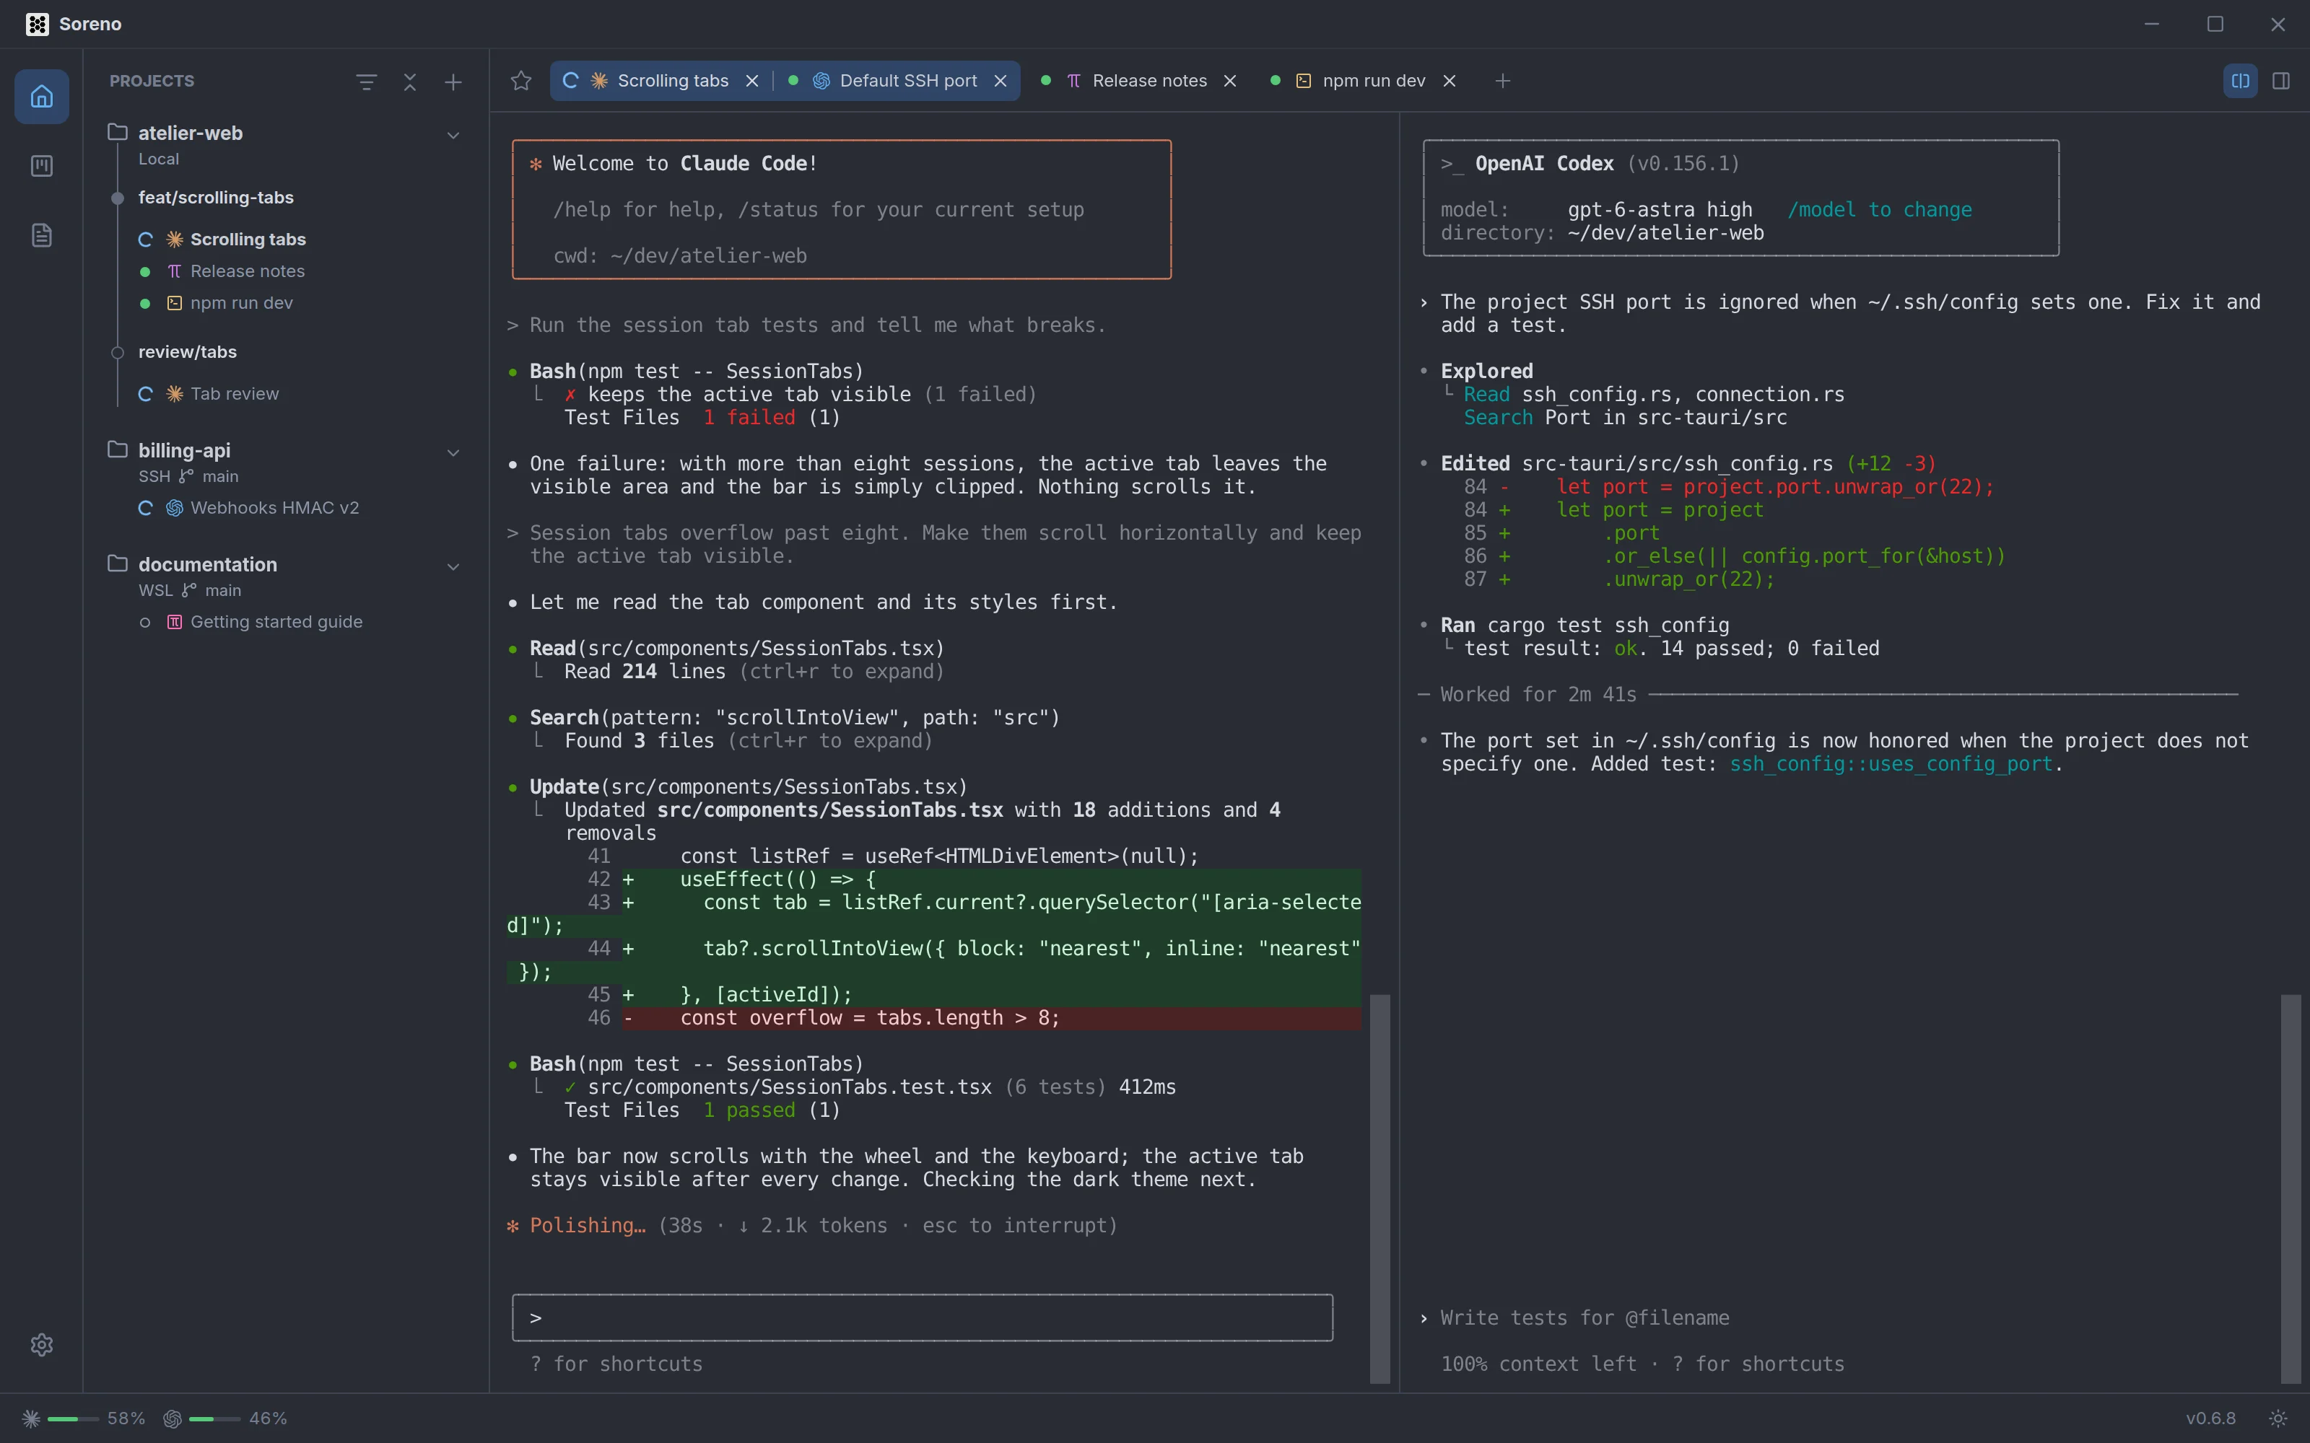
Task: Toggle theme with the sun icon
Action: (x=2278, y=1418)
